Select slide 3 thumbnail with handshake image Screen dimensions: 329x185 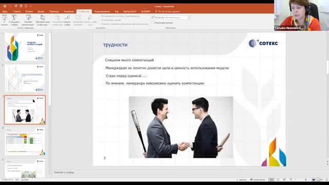point(25,109)
